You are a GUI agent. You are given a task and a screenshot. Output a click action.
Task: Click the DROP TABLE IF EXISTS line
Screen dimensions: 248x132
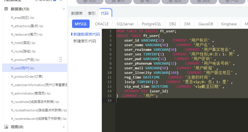146,31
